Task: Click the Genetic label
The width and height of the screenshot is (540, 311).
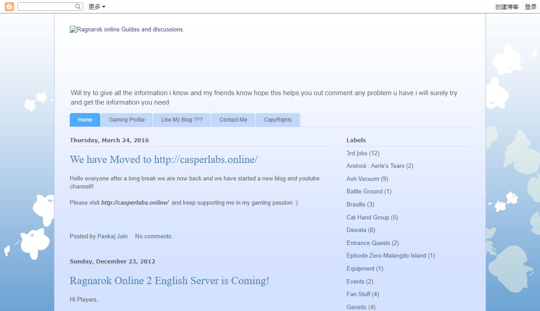Action: 356,307
